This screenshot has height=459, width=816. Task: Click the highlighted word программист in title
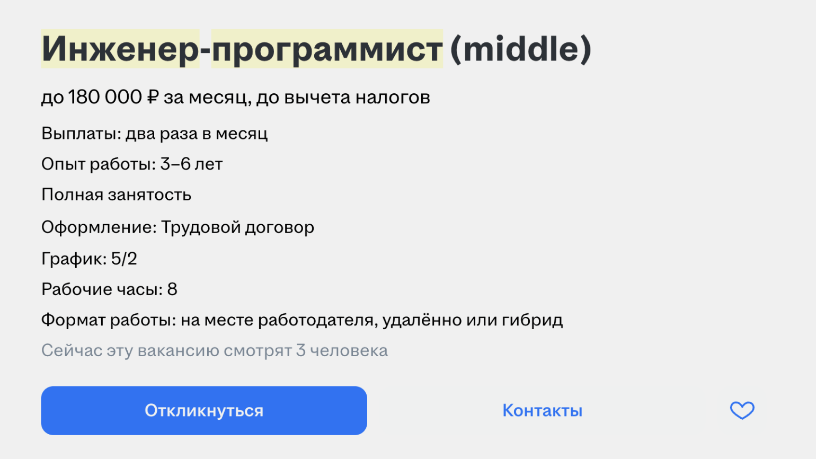[327, 49]
